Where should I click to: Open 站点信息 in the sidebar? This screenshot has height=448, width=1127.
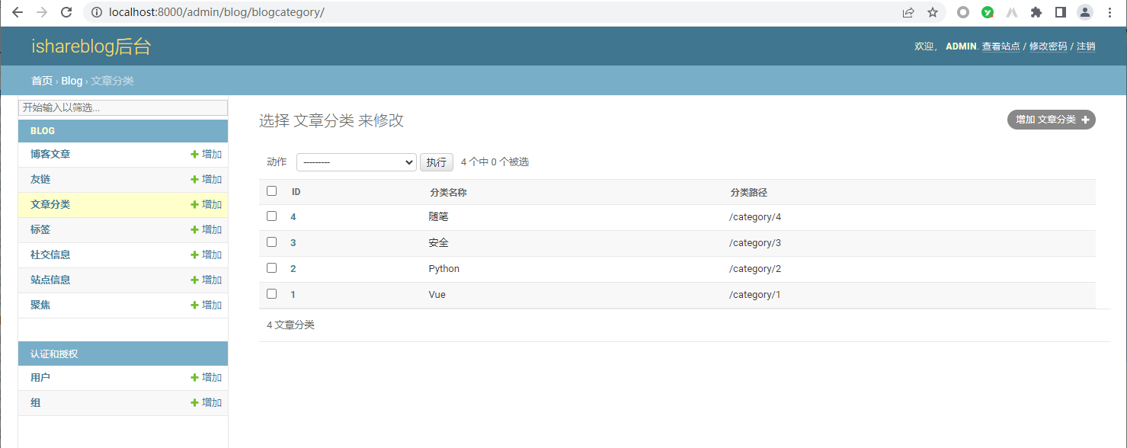pos(50,280)
